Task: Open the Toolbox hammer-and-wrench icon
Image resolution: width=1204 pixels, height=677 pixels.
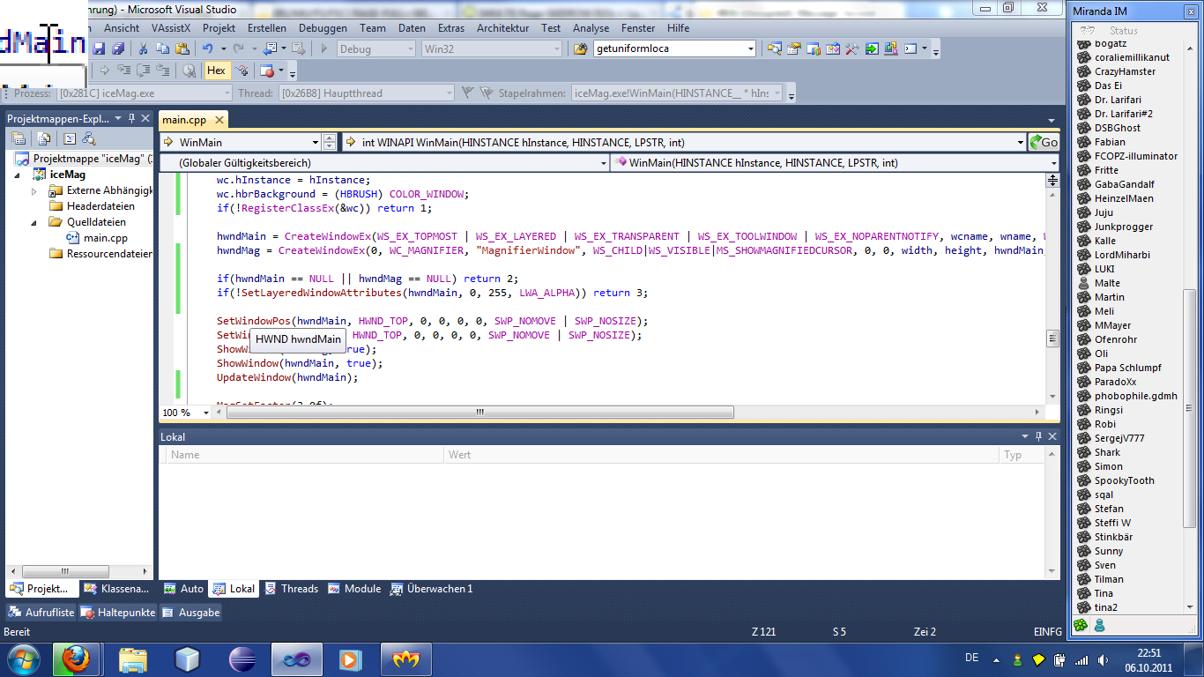Action: (x=852, y=48)
